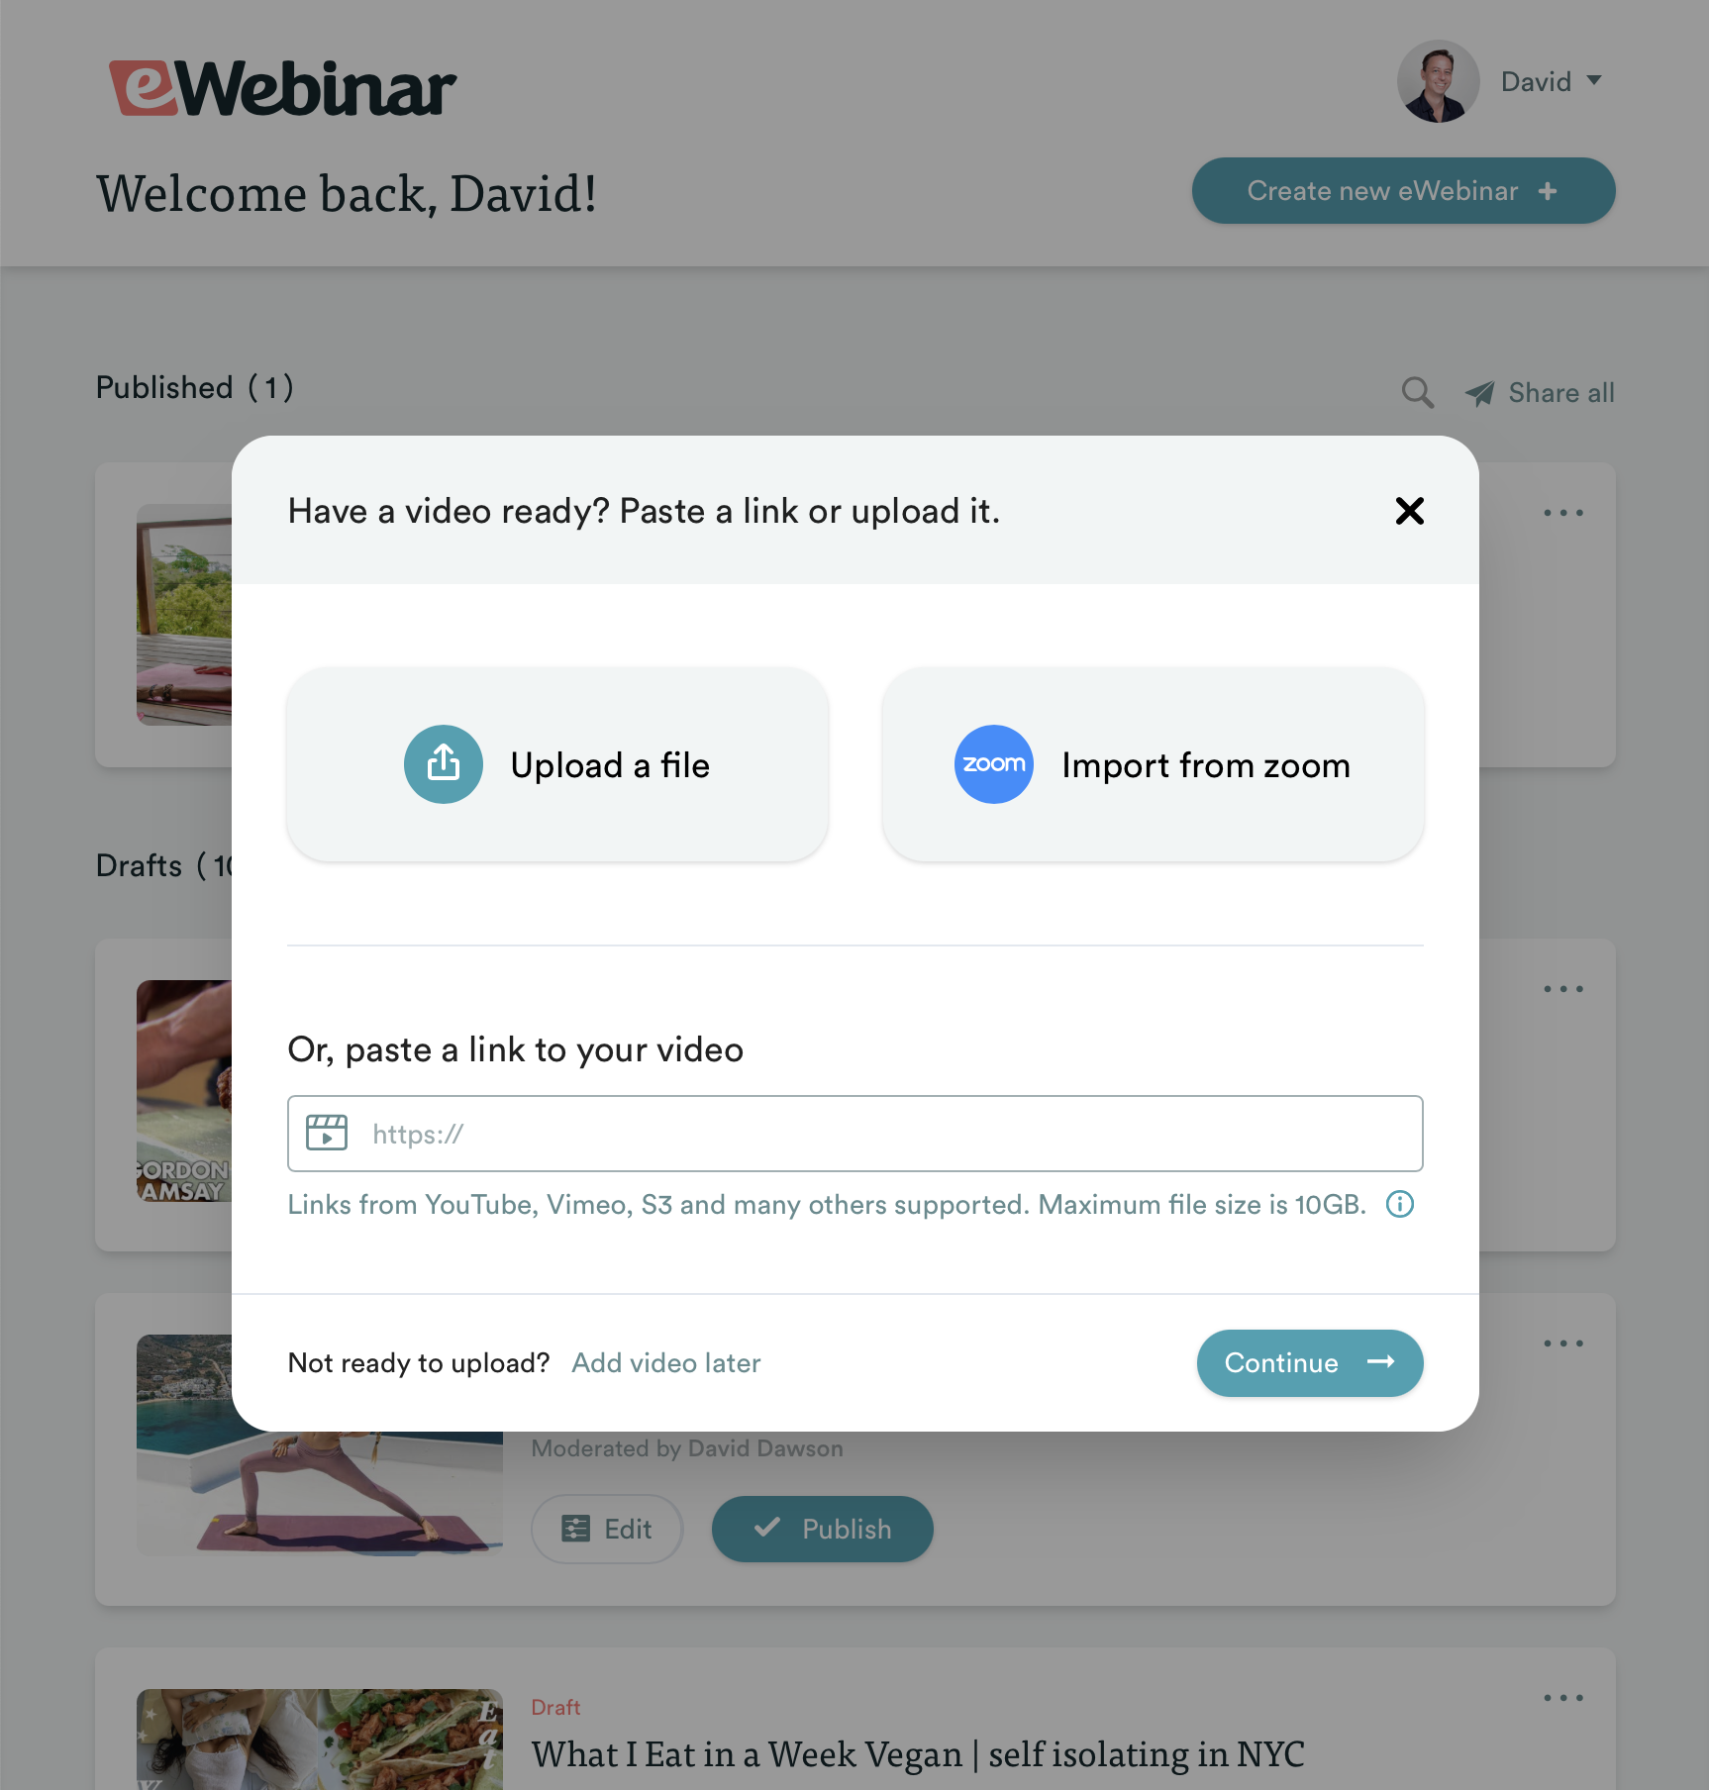Click Continue button in dialog
Viewport: 1709px width, 1790px height.
pos(1309,1362)
